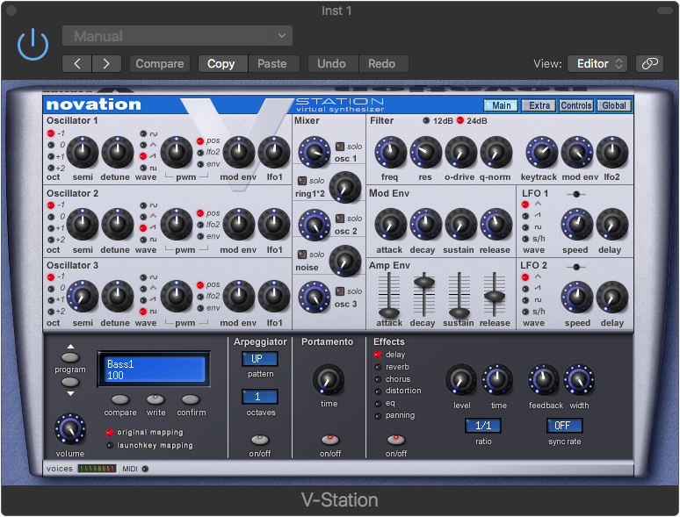Image resolution: width=680 pixels, height=517 pixels.
Task: Click Effects width knob
Action: 579,380
